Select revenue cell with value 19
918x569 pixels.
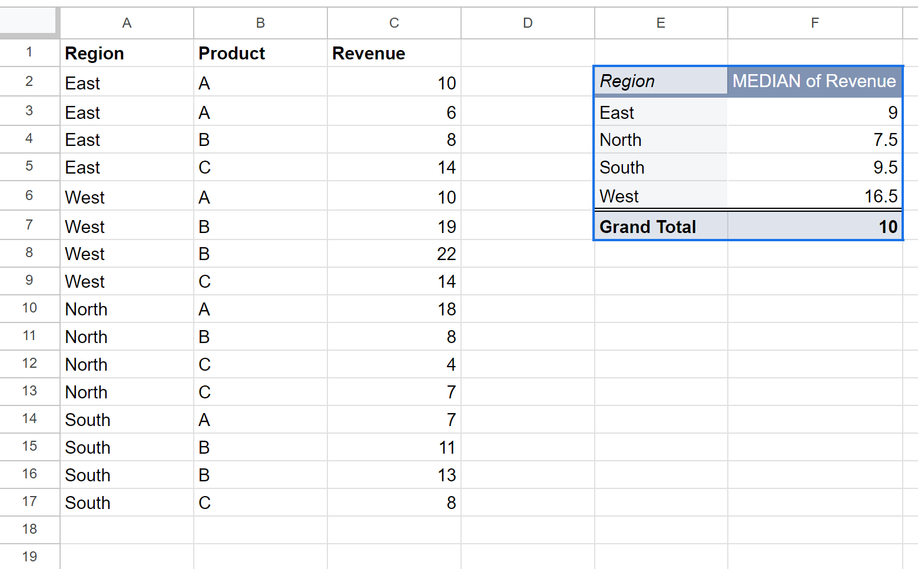(394, 226)
